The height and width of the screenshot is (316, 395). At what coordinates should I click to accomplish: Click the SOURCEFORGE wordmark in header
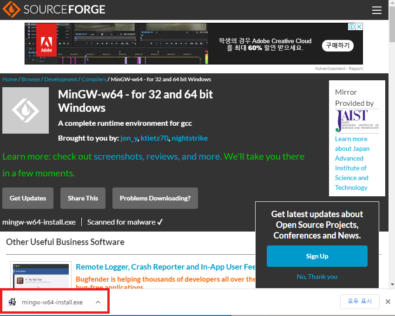click(65, 10)
